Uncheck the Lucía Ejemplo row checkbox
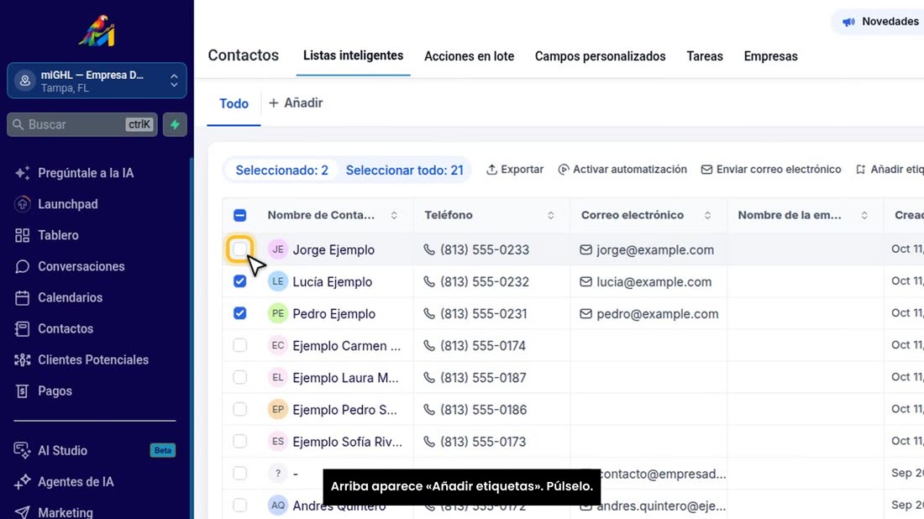Viewport: 924px width, 519px height. tap(240, 281)
